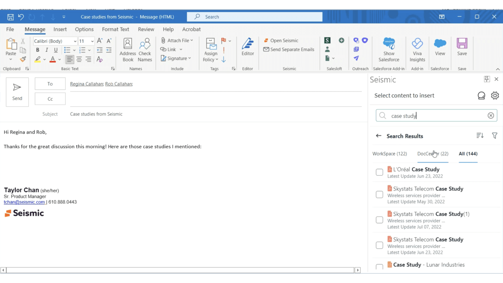This screenshot has height=283, width=503.
Task: Switch to the Insert tab
Action: [60, 29]
